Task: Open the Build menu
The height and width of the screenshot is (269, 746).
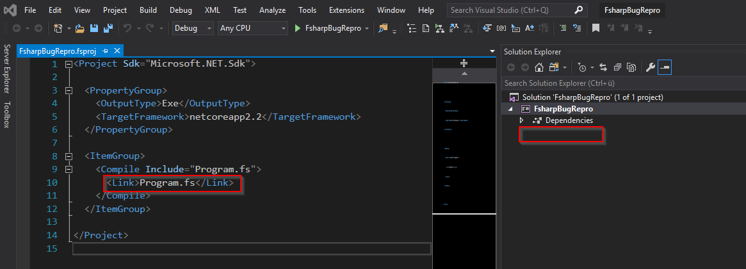Action: click(148, 10)
